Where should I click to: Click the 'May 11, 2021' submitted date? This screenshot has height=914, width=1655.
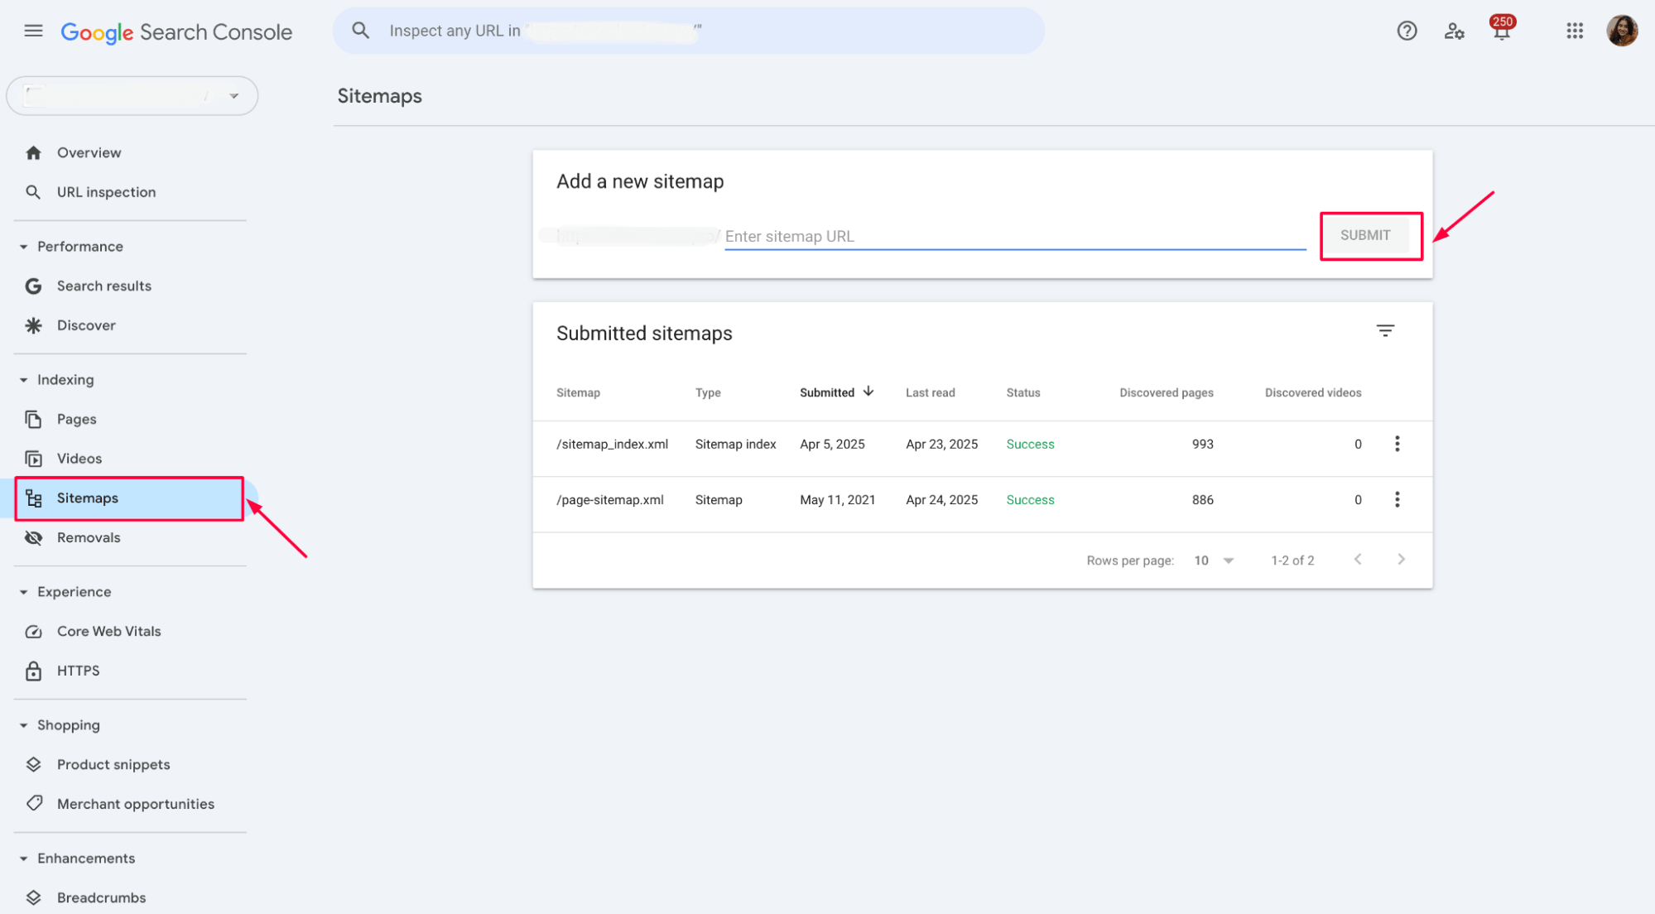(837, 500)
